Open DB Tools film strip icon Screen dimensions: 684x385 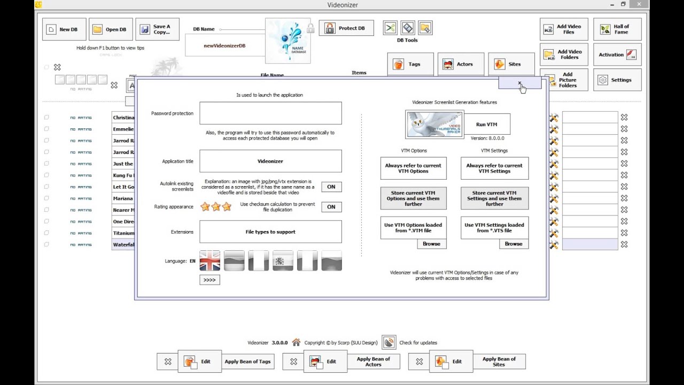(408, 28)
